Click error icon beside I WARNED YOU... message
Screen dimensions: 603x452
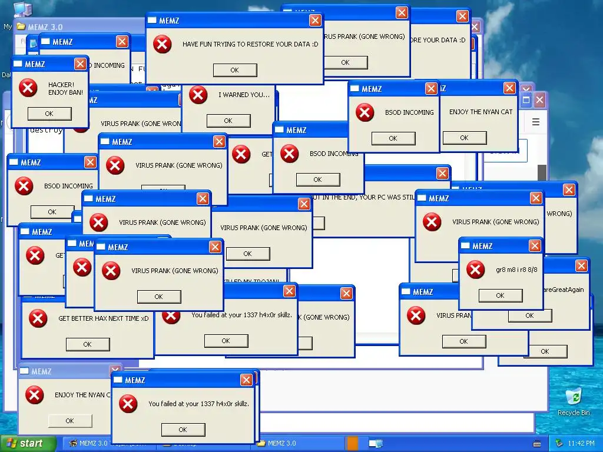198,95
